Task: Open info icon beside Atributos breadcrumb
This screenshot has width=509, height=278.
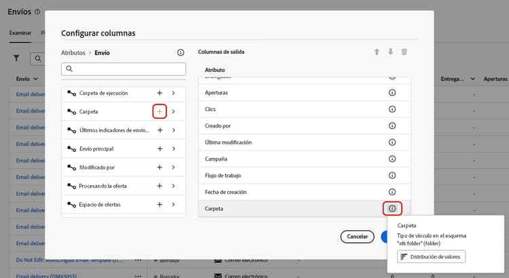Action: pyautogui.click(x=181, y=52)
